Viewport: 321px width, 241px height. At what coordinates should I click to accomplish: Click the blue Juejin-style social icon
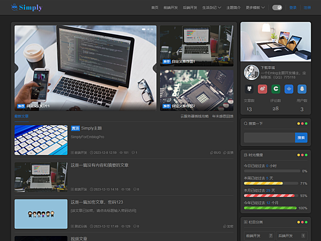pyautogui.click(x=289, y=89)
